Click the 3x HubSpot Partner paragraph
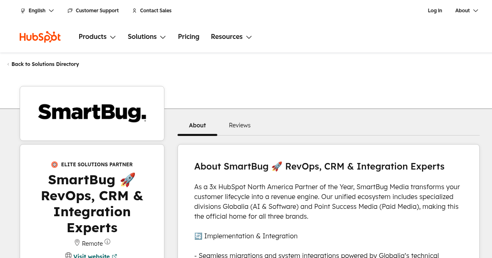Image resolution: width=492 pixels, height=258 pixels. coord(327,201)
